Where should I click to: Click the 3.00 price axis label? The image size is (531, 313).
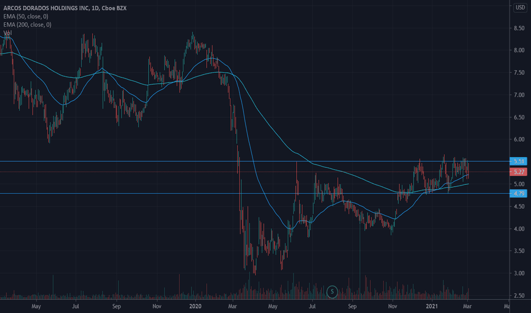click(519, 273)
